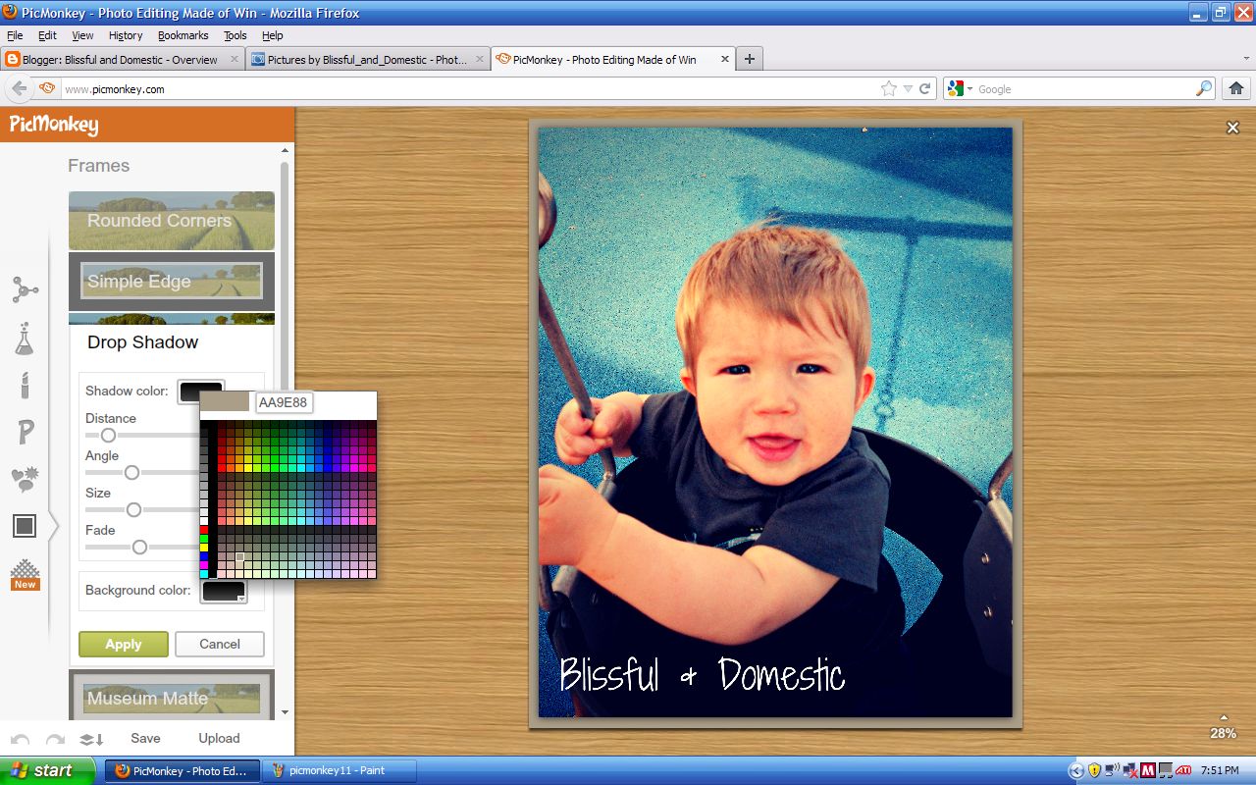Open the Basic Edits node icon
This screenshot has height=785, width=1256.
tap(25, 289)
